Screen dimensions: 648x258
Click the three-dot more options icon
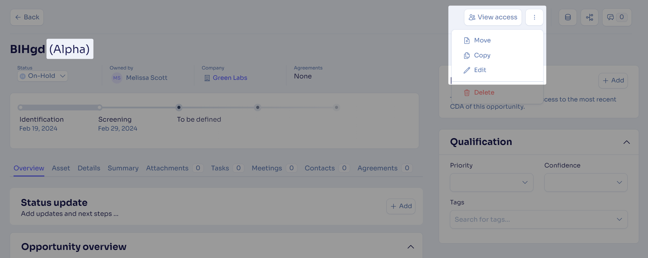[534, 17]
